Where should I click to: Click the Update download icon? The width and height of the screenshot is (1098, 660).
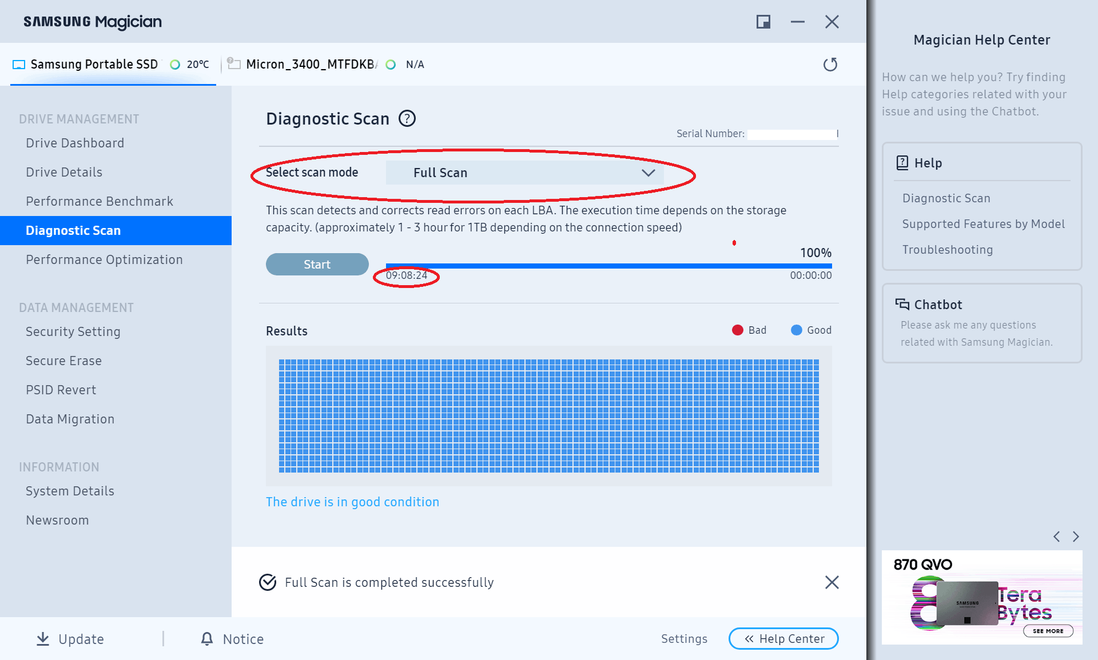coord(43,639)
